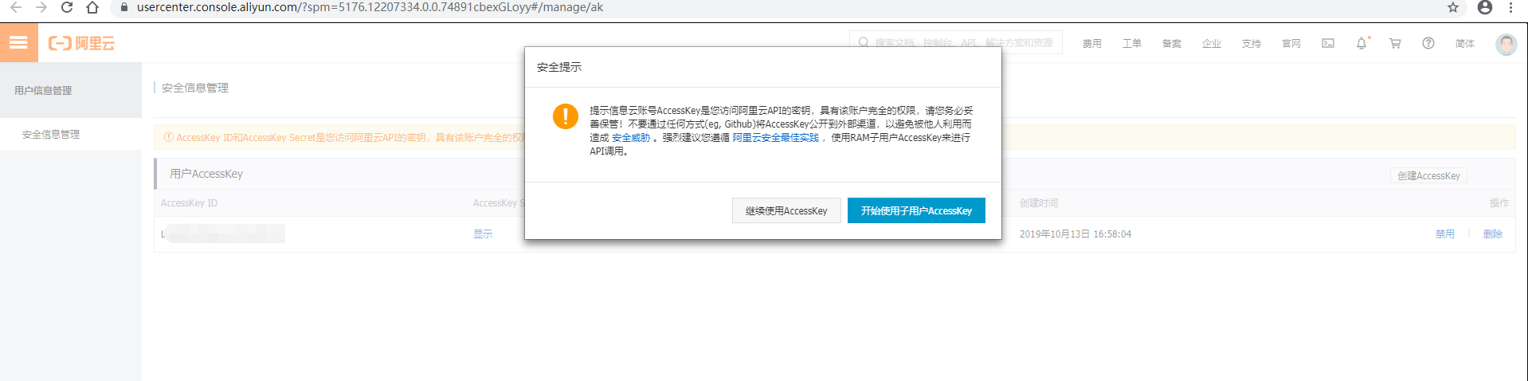Image resolution: width=1528 pixels, height=381 pixels.
Task: Open Chrome profile account icon
Action: pyautogui.click(x=1485, y=7)
